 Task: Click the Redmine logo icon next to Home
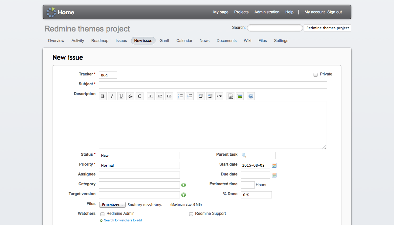click(51, 12)
